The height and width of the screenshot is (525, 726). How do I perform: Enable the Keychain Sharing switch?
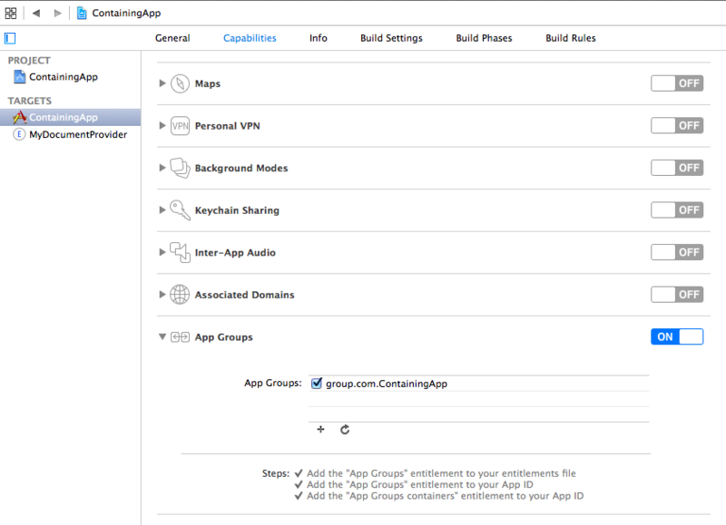677,210
